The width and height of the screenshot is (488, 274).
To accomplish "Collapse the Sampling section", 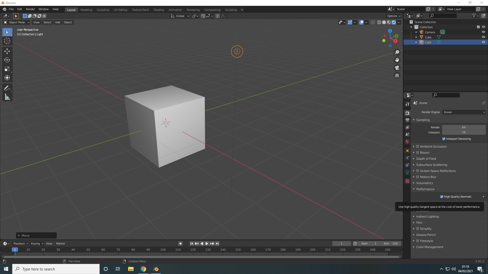I will pos(422,120).
